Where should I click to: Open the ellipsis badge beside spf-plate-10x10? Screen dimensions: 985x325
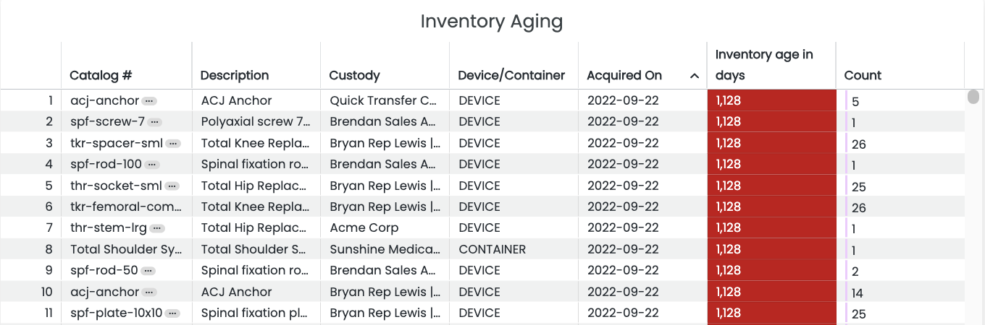point(172,313)
